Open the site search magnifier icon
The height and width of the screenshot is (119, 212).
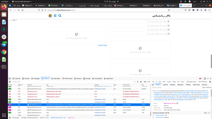click(x=60, y=16)
